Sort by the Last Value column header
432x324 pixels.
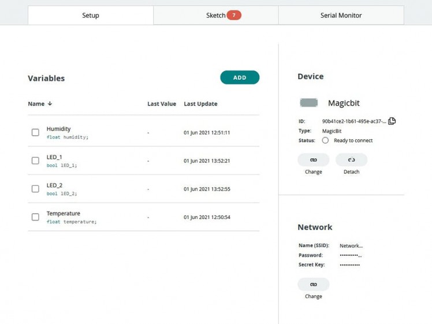[162, 104]
